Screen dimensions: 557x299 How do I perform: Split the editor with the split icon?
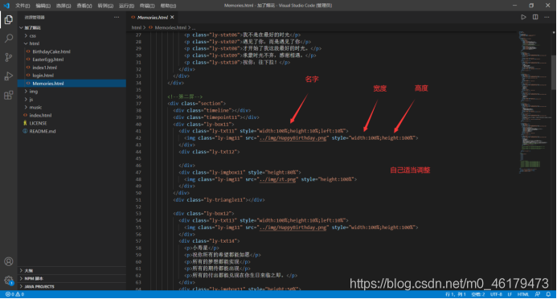click(x=535, y=17)
